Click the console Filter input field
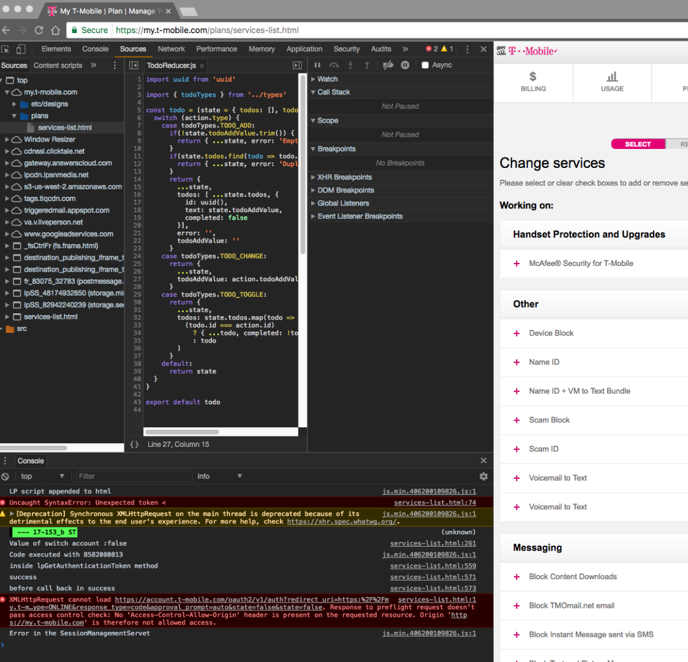Image resolution: width=688 pixels, height=662 pixels. pos(134,476)
